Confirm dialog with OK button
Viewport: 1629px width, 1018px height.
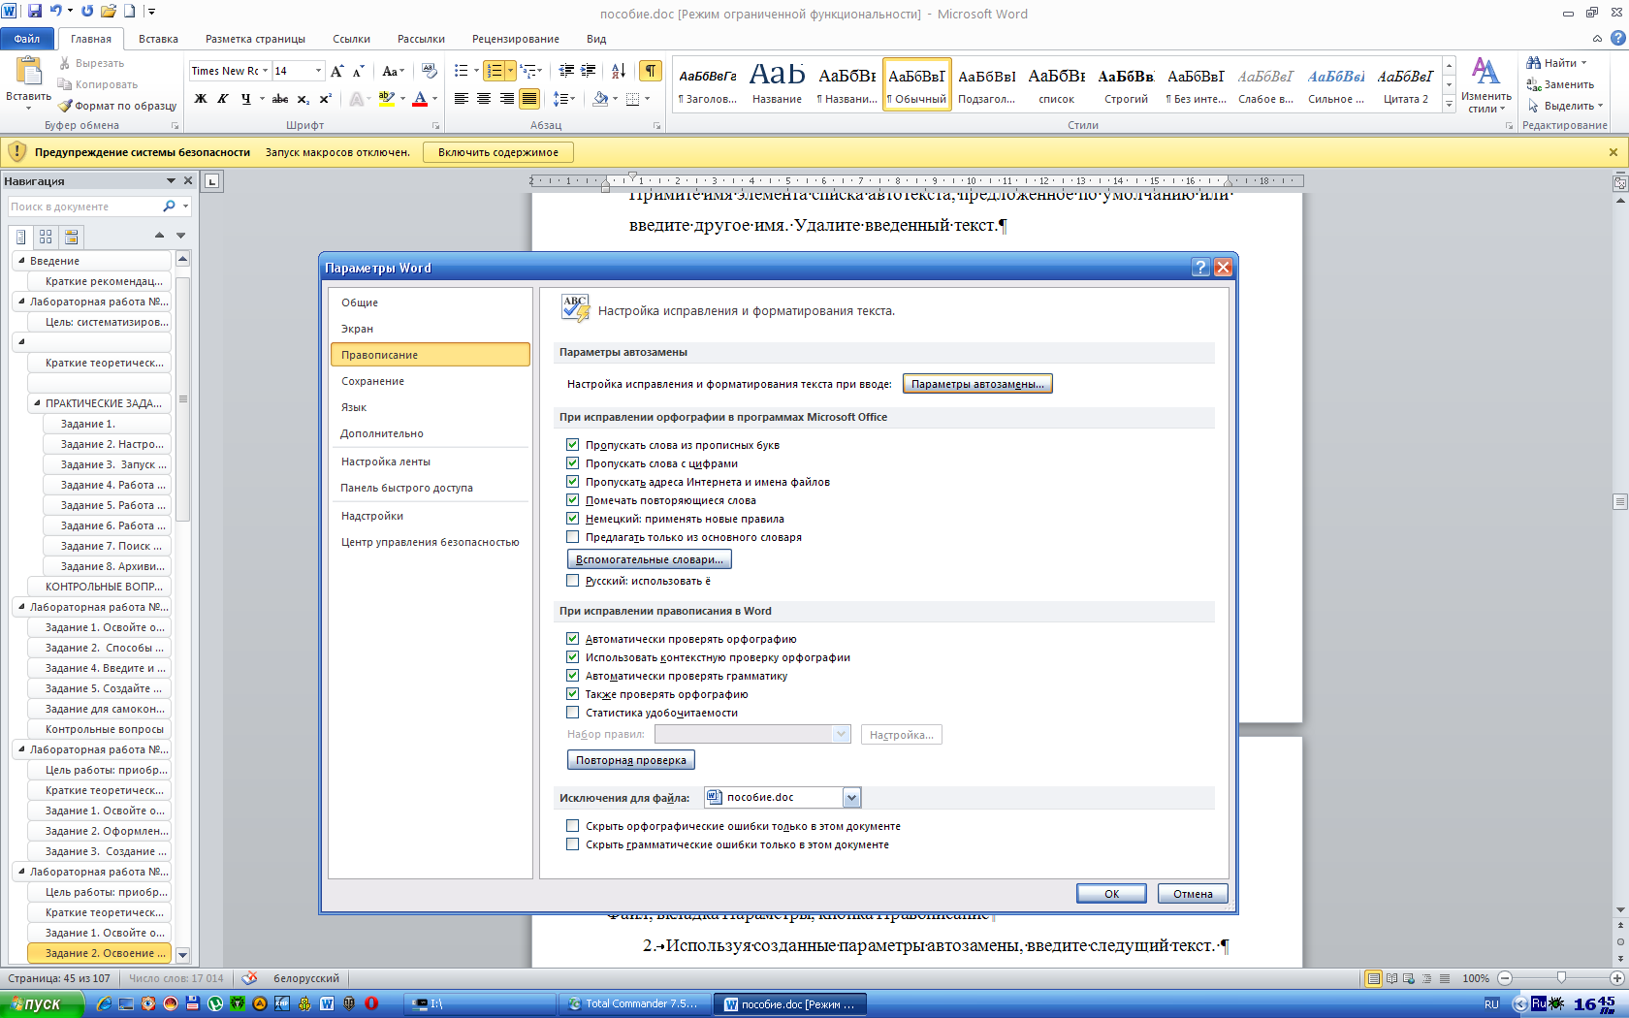(x=1111, y=894)
